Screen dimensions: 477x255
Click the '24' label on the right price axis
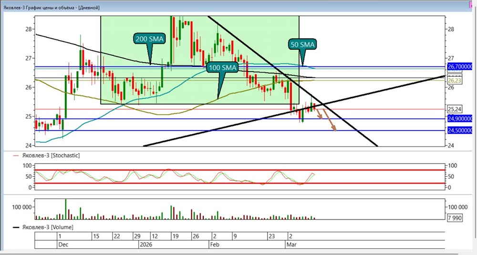point(451,145)
